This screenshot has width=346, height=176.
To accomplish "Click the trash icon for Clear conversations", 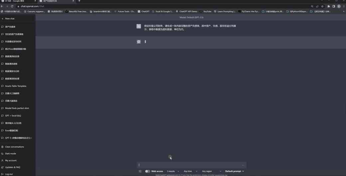I will 2,147.
